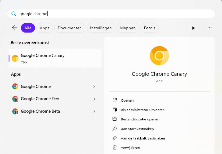This screenshot has width=222, height=154.
Task: Expand the Google Chrome Dev chevron
Action: click(x=94, y=99)
